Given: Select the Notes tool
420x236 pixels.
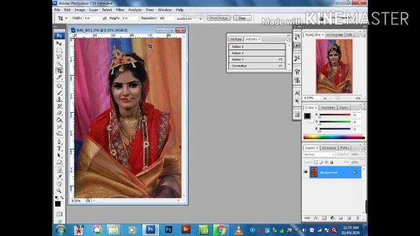Looking at the screenshot, I should click(59, 170).
